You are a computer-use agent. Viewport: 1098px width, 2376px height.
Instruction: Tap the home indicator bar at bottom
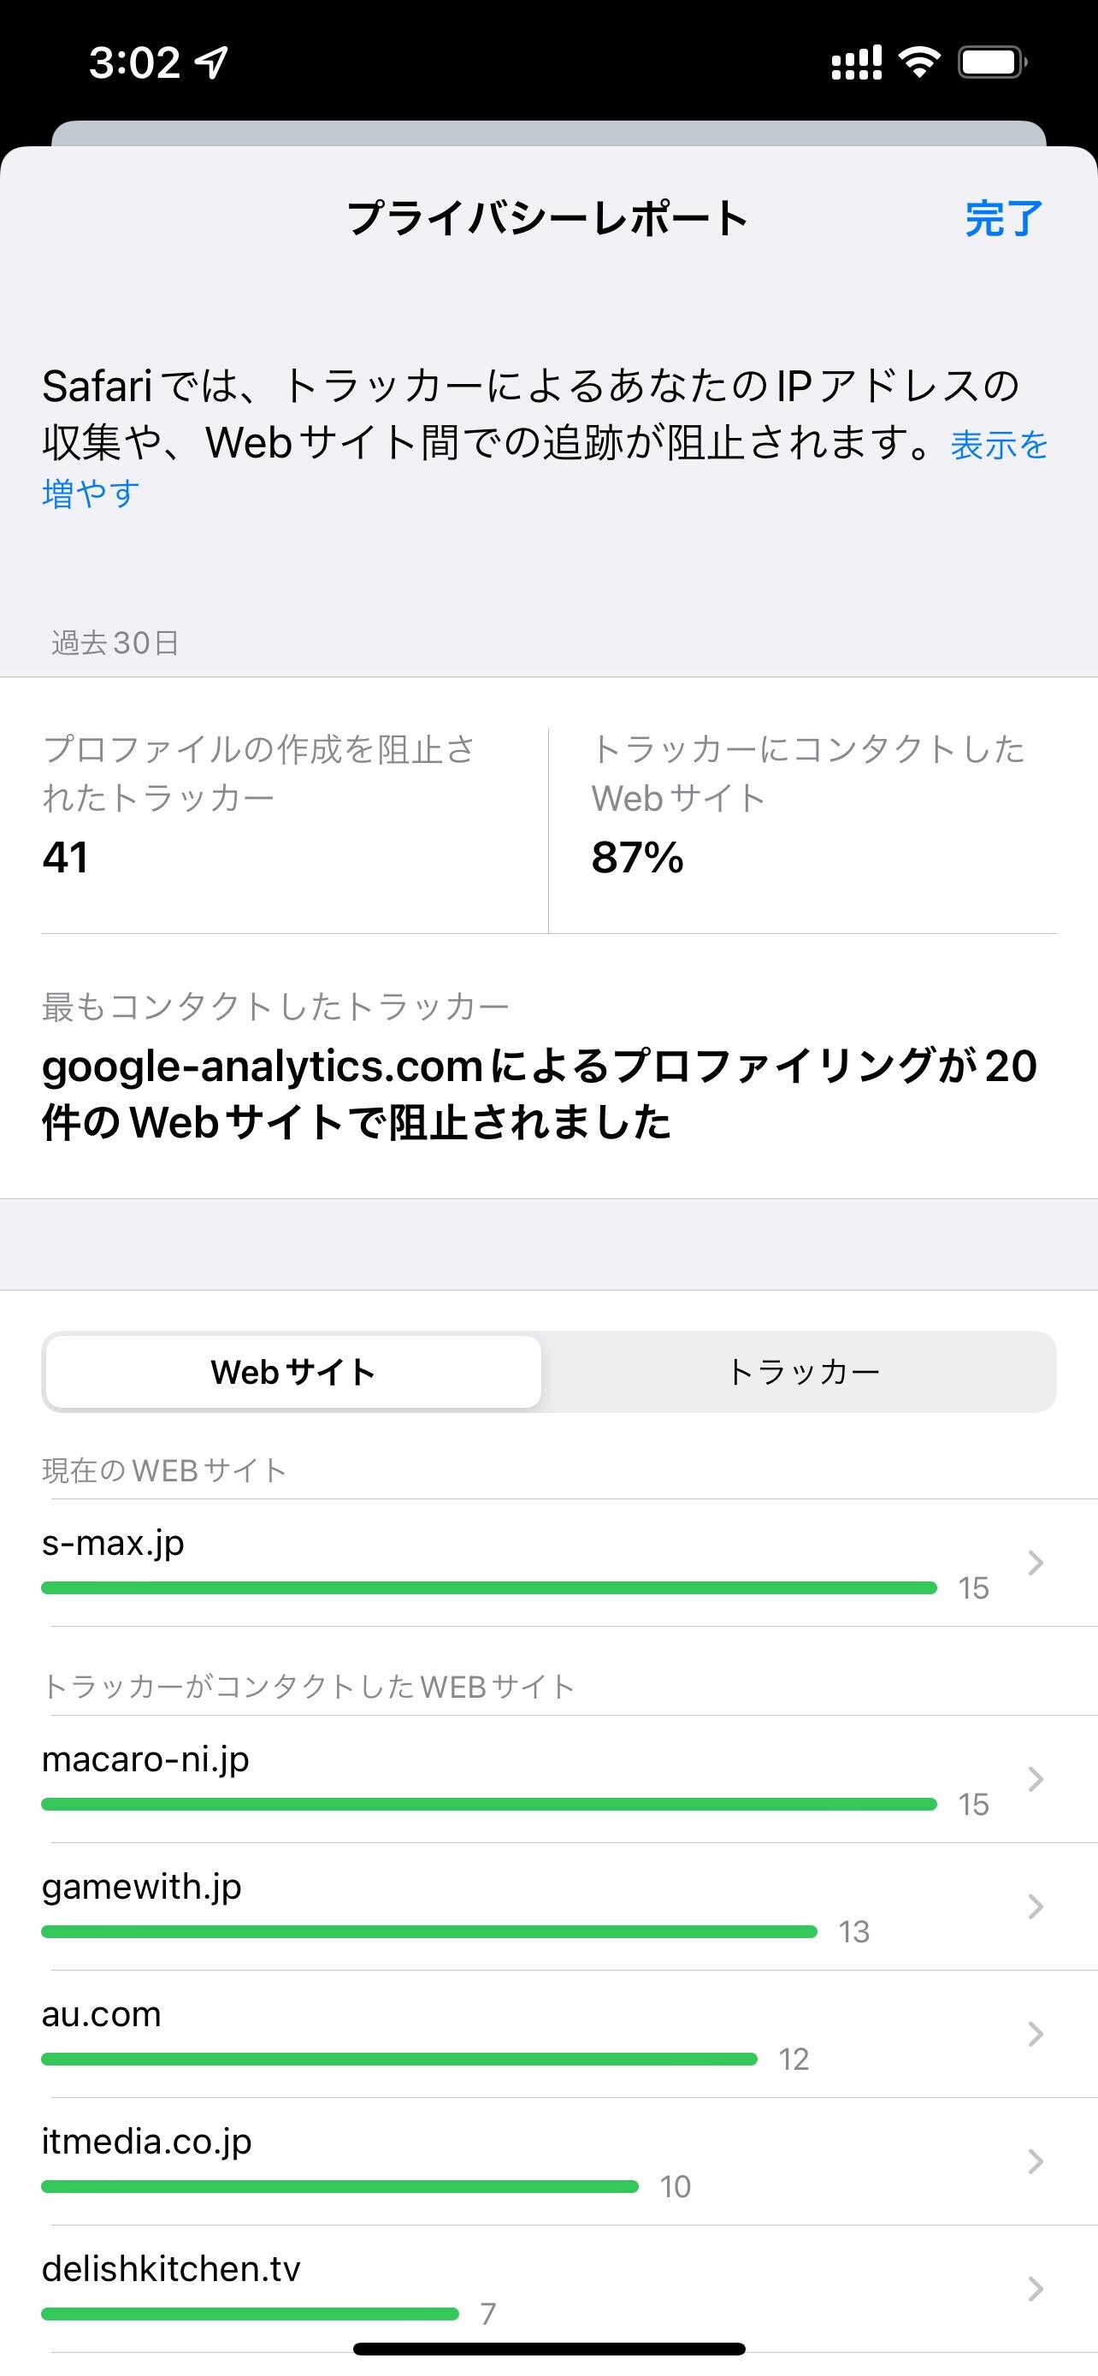(x=548, y=2349)
